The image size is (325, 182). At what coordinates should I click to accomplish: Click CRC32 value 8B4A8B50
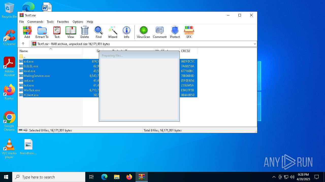pos(188,95)
